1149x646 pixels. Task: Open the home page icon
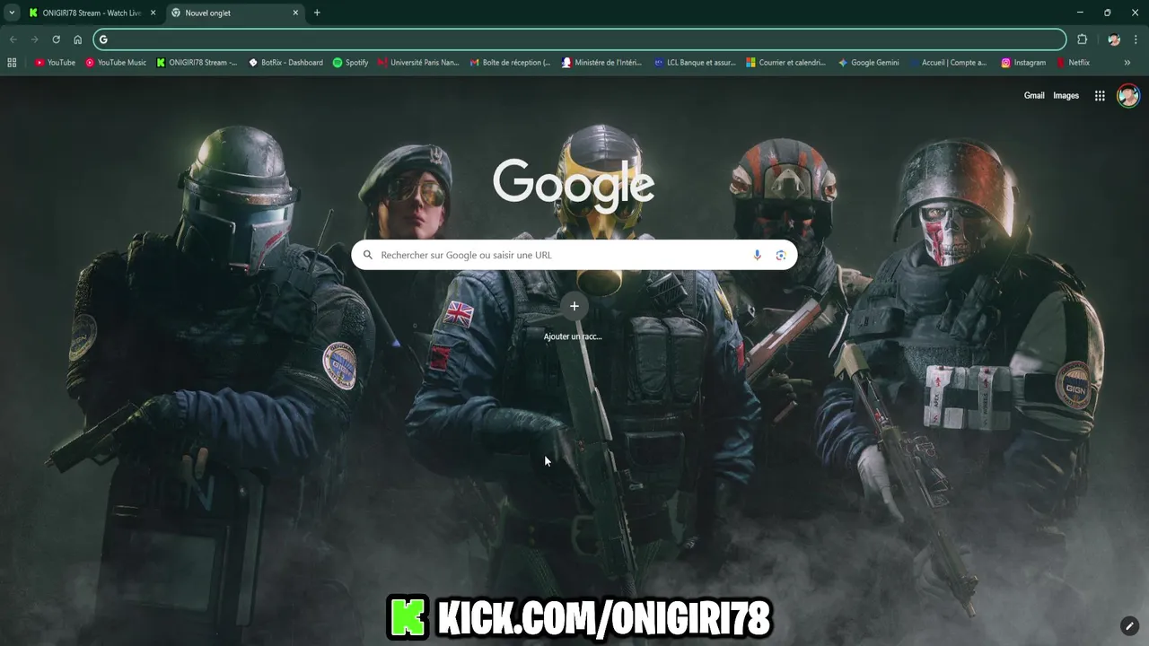click(x=77, y=39)
